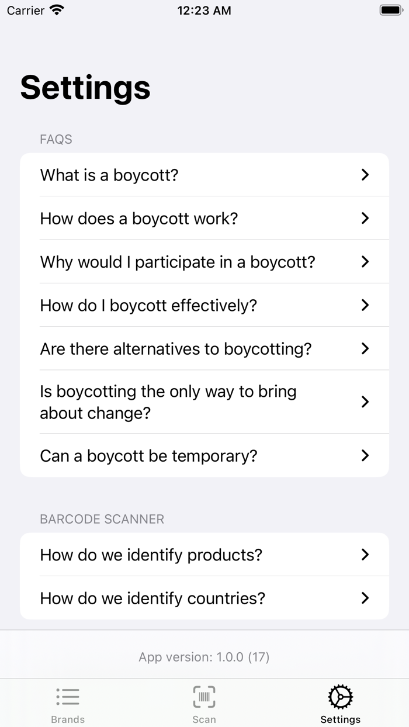The image size is (409, 727).
Task: Switch to the Scan tab
Action: pos(203,703)
